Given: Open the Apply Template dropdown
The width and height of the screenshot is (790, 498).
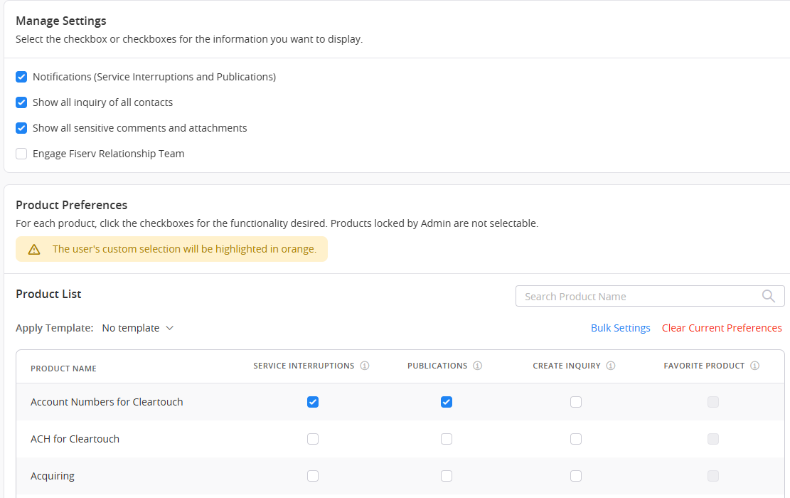Looking at the screenshot, I should (x=138, y=328).
